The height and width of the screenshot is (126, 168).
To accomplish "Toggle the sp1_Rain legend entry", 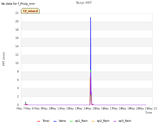I will [x=79, y=121].
